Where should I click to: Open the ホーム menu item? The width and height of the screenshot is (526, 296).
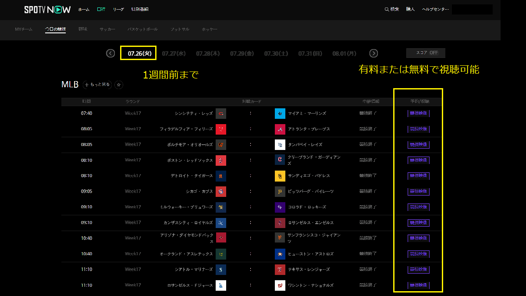tap(84, 9)
